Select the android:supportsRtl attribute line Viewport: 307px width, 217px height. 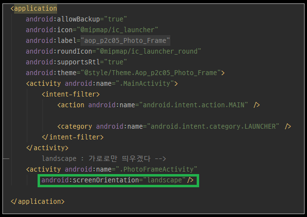tap(76, 62)
